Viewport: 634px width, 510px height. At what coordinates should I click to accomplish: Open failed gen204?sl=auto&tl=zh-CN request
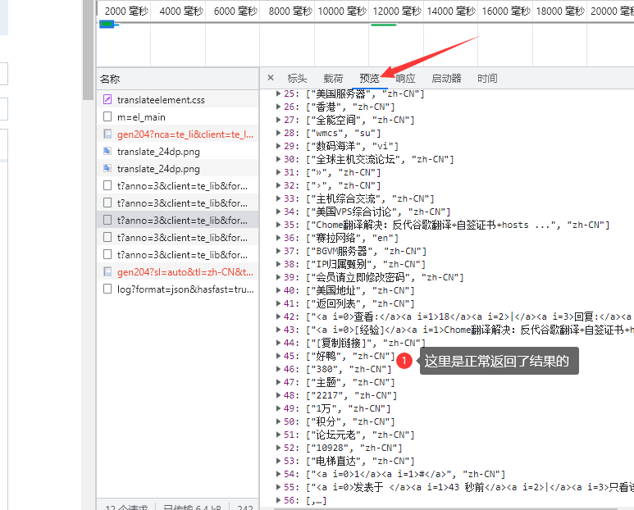(x=177, y=272)
